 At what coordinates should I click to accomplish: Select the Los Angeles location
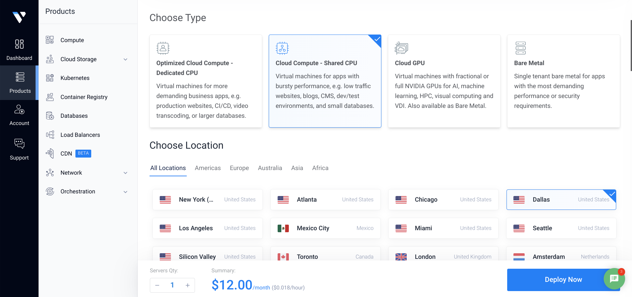[x=207, y=228]
